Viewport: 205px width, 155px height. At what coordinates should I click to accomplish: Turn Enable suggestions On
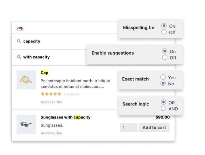click(x=165, y=51)
